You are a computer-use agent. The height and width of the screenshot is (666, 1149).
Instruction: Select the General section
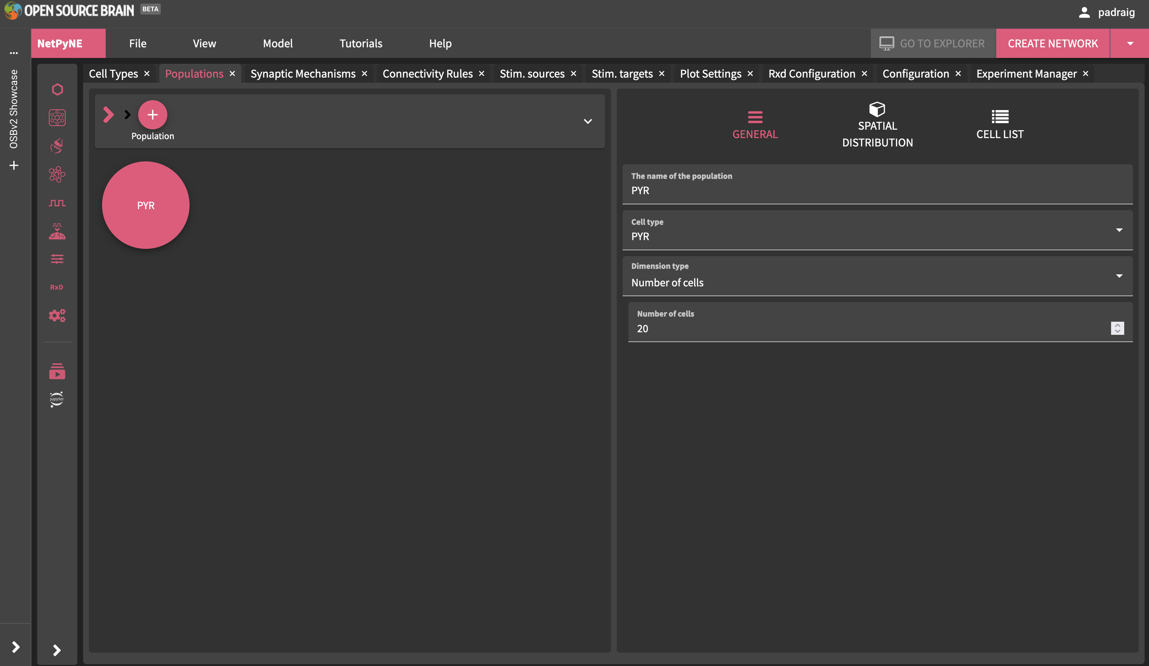(755, 125)
